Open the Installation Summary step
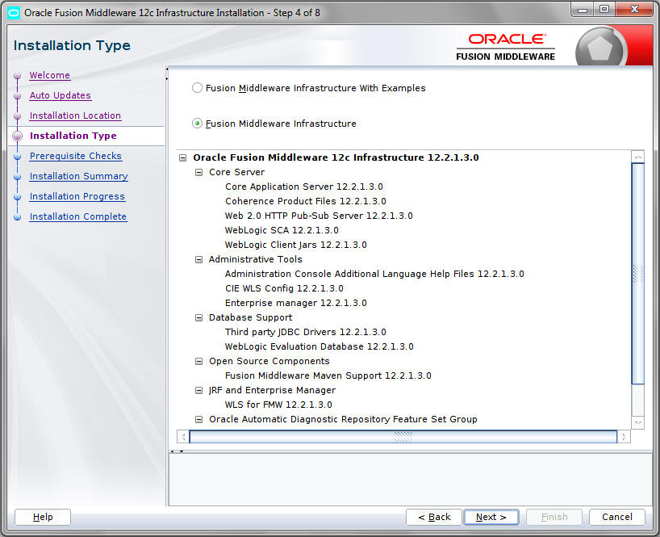The width and height of the screenshot is (660, 537). click(x=79, y=177)
